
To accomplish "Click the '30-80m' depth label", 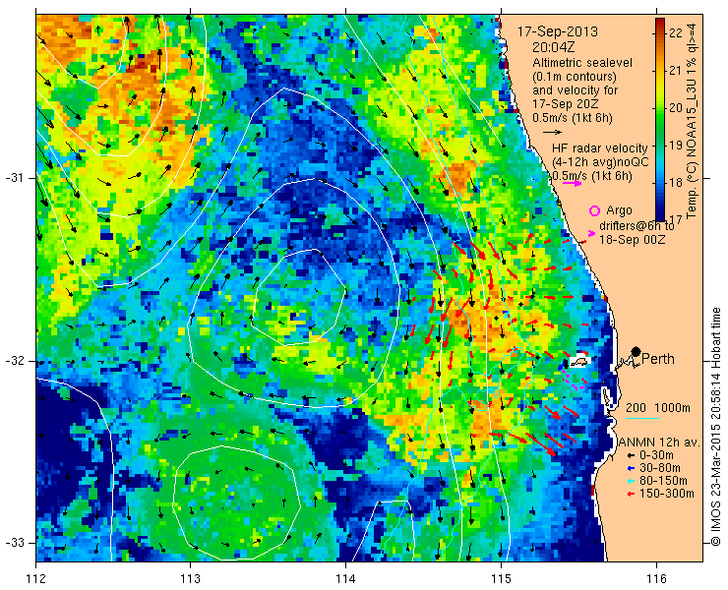I will pyautogui.click(x=660, y=468).
